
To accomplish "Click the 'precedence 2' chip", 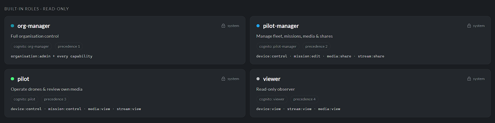I will point(316,46).
